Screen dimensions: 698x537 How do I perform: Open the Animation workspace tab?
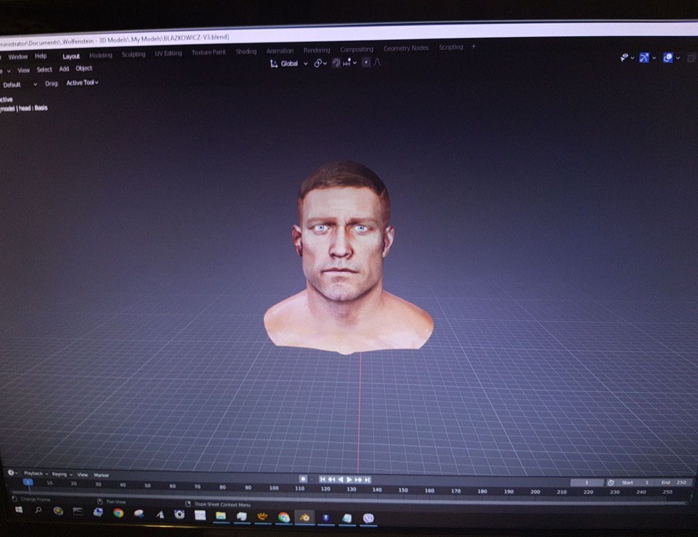pos(280,51)
